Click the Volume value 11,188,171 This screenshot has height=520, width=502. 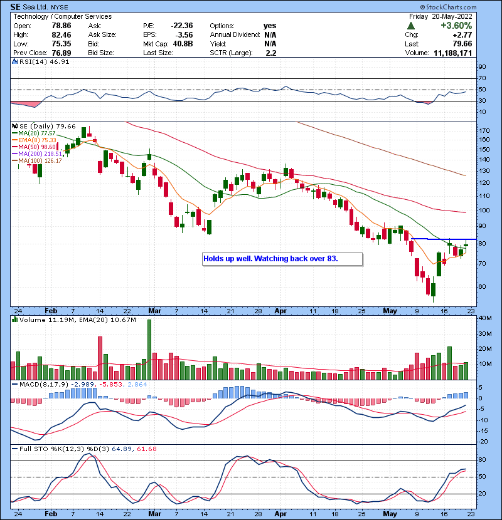pyautogui.click(x=453, y=53)
